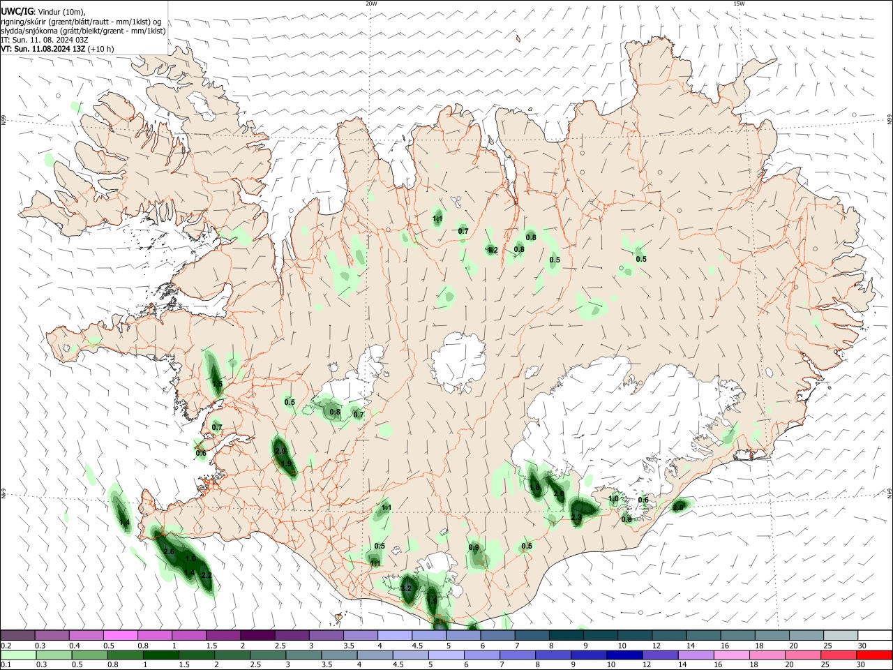Viewport: 893px width, 670px height.
Task: Select the 2.3 rainfall value in the southeast
Action: coord(576,517)
